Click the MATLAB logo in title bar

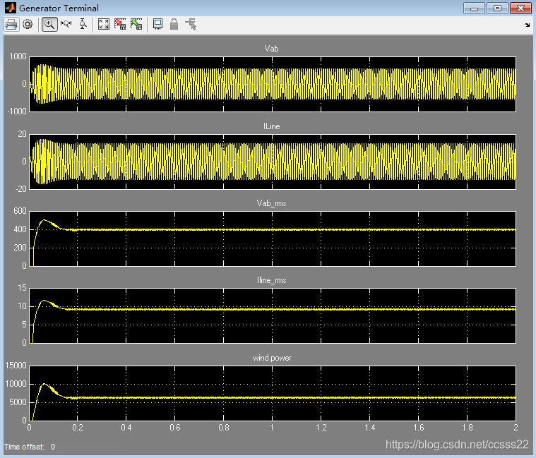point(11,8)
